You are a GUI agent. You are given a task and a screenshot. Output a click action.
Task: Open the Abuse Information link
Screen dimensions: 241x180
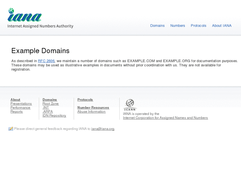pyautogui.click(x=91, y=112)
